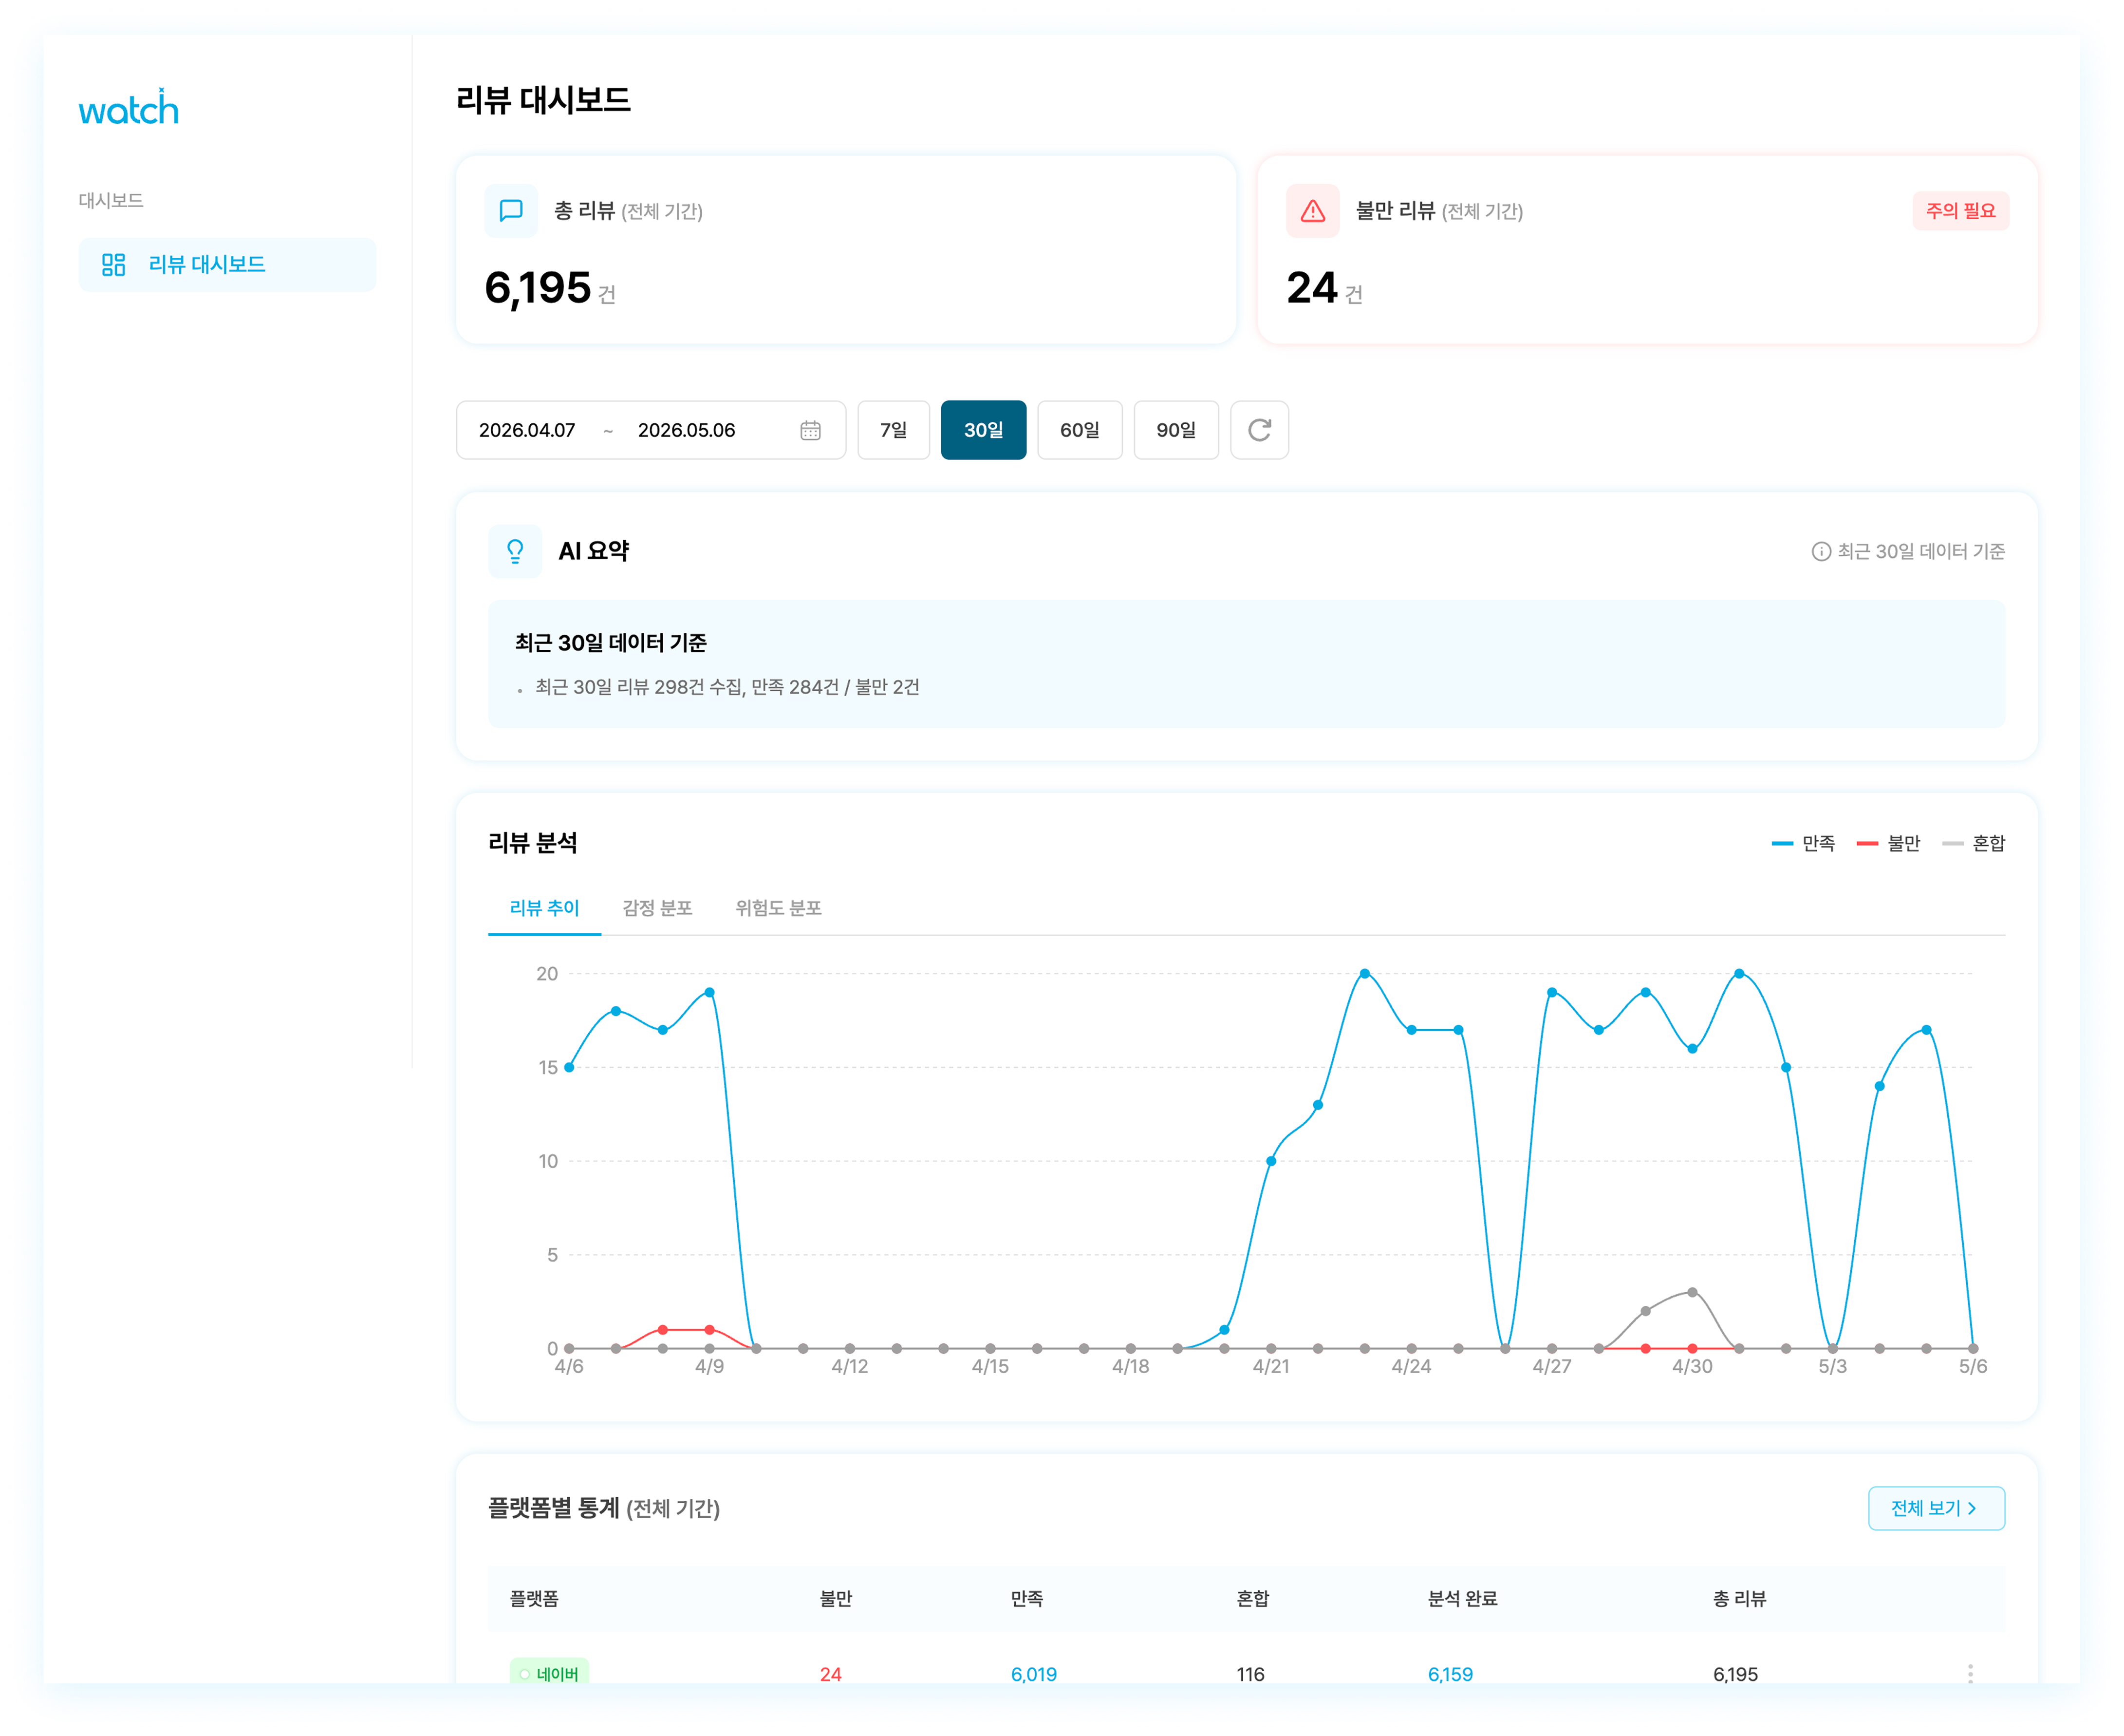Switch to the 위험도 분포 tab
The height and width of the screenshot is (1736, 2124).
(x=778, y=908)
